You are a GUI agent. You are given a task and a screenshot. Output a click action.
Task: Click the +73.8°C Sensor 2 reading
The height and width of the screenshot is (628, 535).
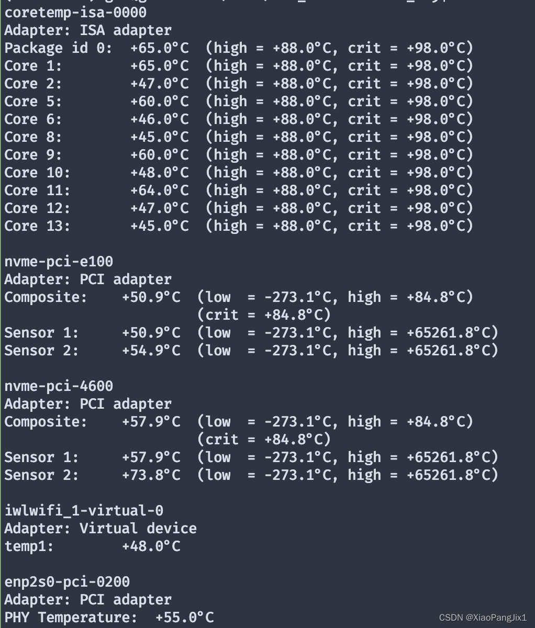151,475
